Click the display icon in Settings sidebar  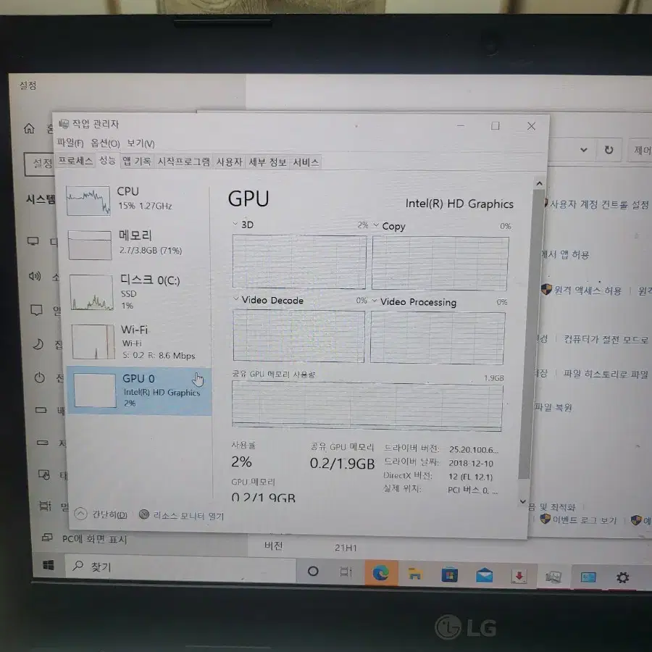[x=33, y=241]
